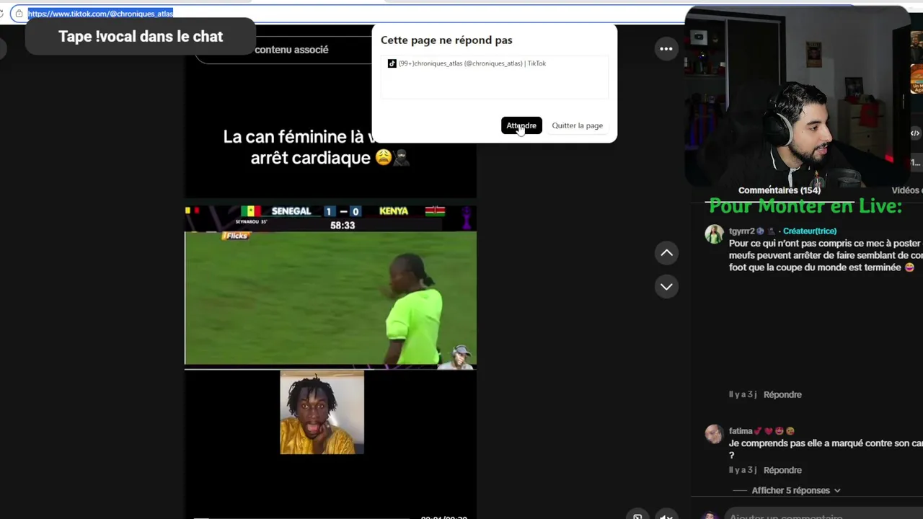
Task: Click the 58:33 match timer in the video
Action: pos(343,226)
